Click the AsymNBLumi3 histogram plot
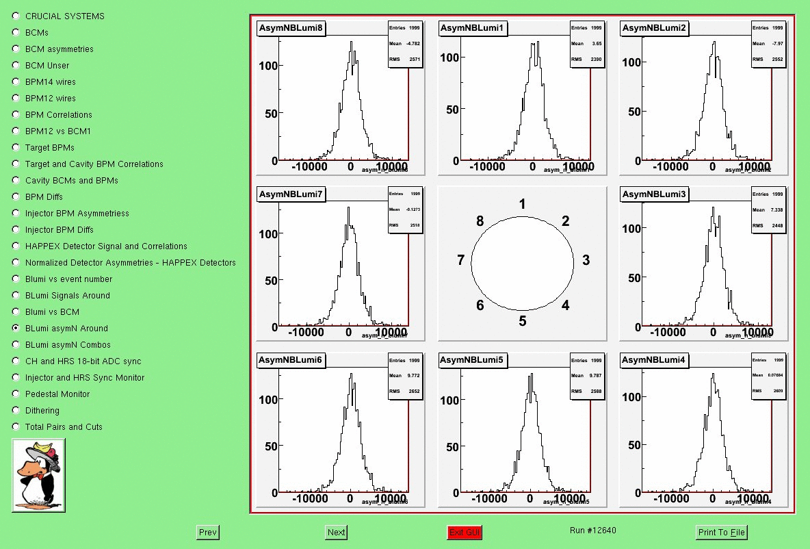810x549 pixels. (703, 264)
